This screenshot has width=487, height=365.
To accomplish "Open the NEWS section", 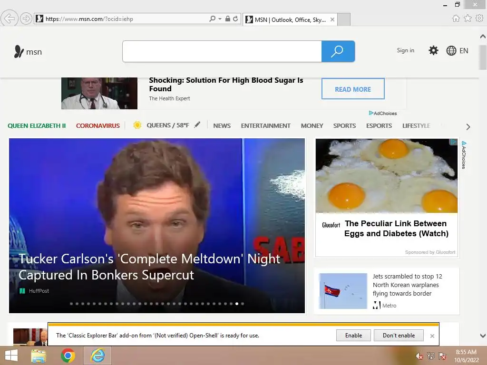I will pos(222,125).
